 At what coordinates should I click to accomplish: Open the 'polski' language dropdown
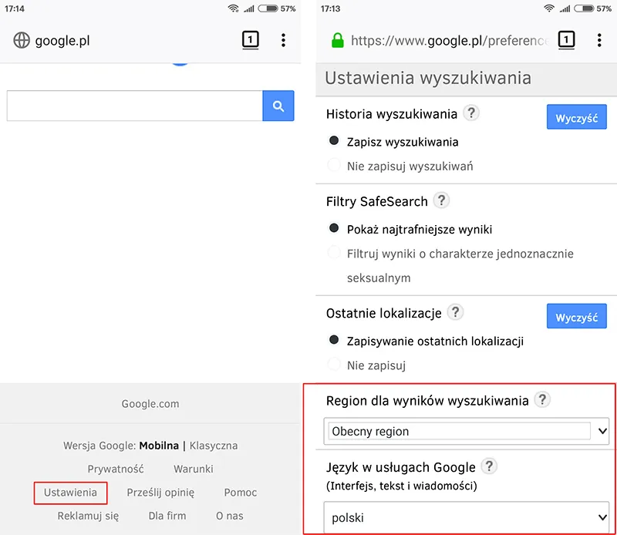click(x=467, y=517)
